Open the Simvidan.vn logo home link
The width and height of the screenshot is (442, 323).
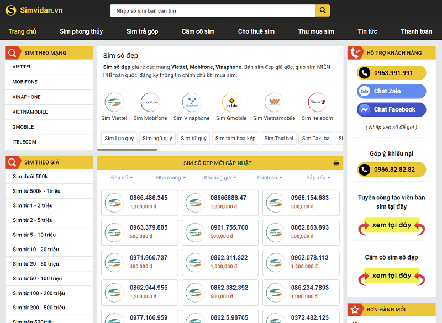point(34,10)
